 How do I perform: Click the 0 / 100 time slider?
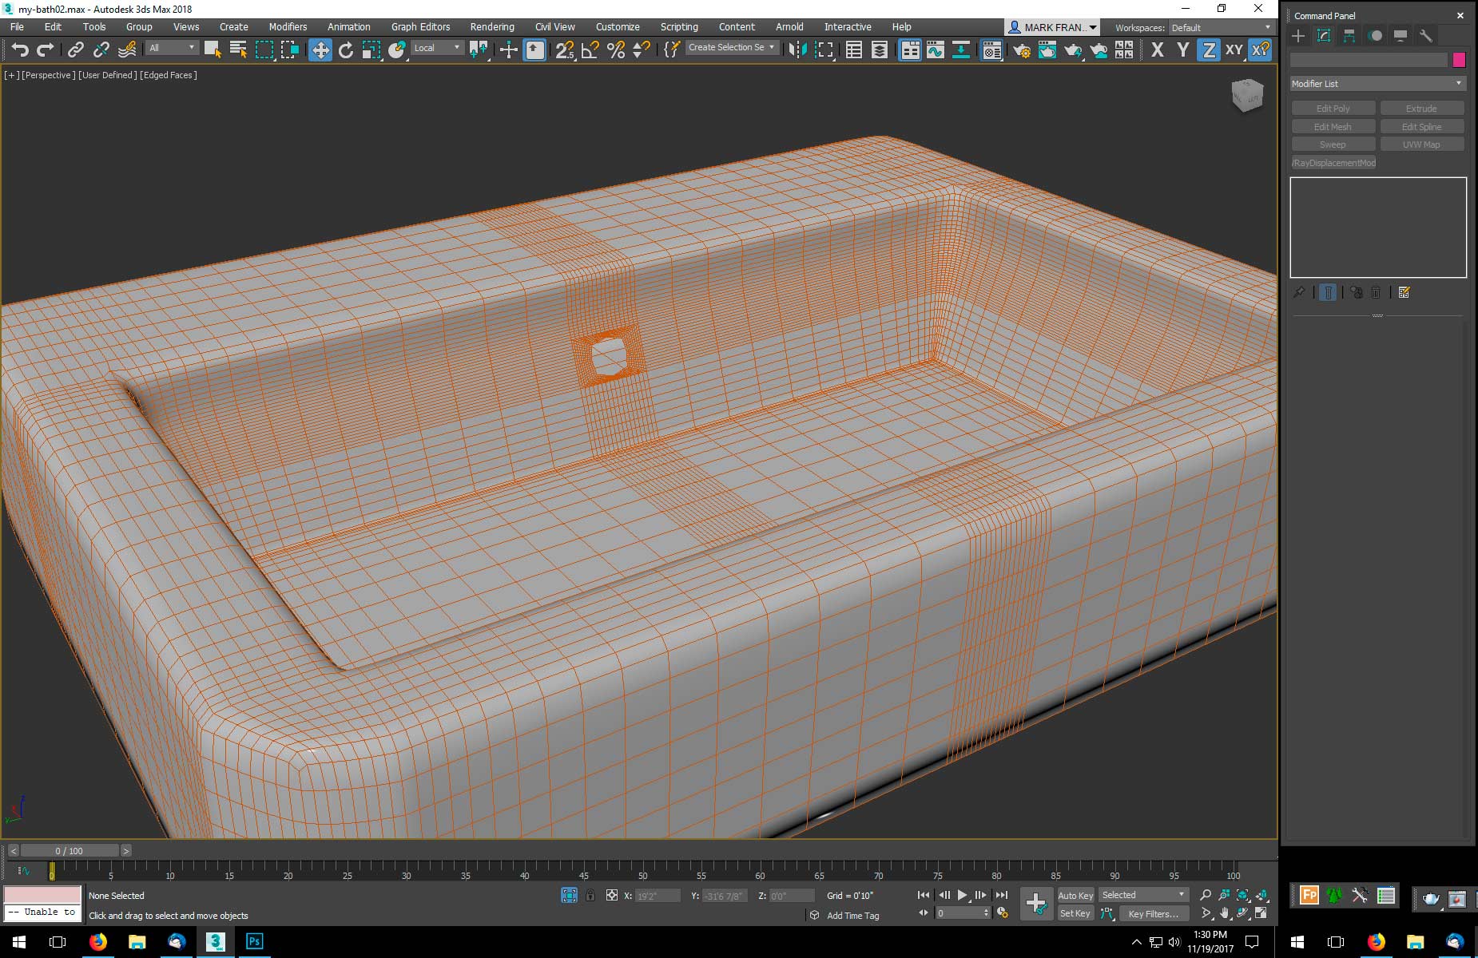click(x=70, y=851)
